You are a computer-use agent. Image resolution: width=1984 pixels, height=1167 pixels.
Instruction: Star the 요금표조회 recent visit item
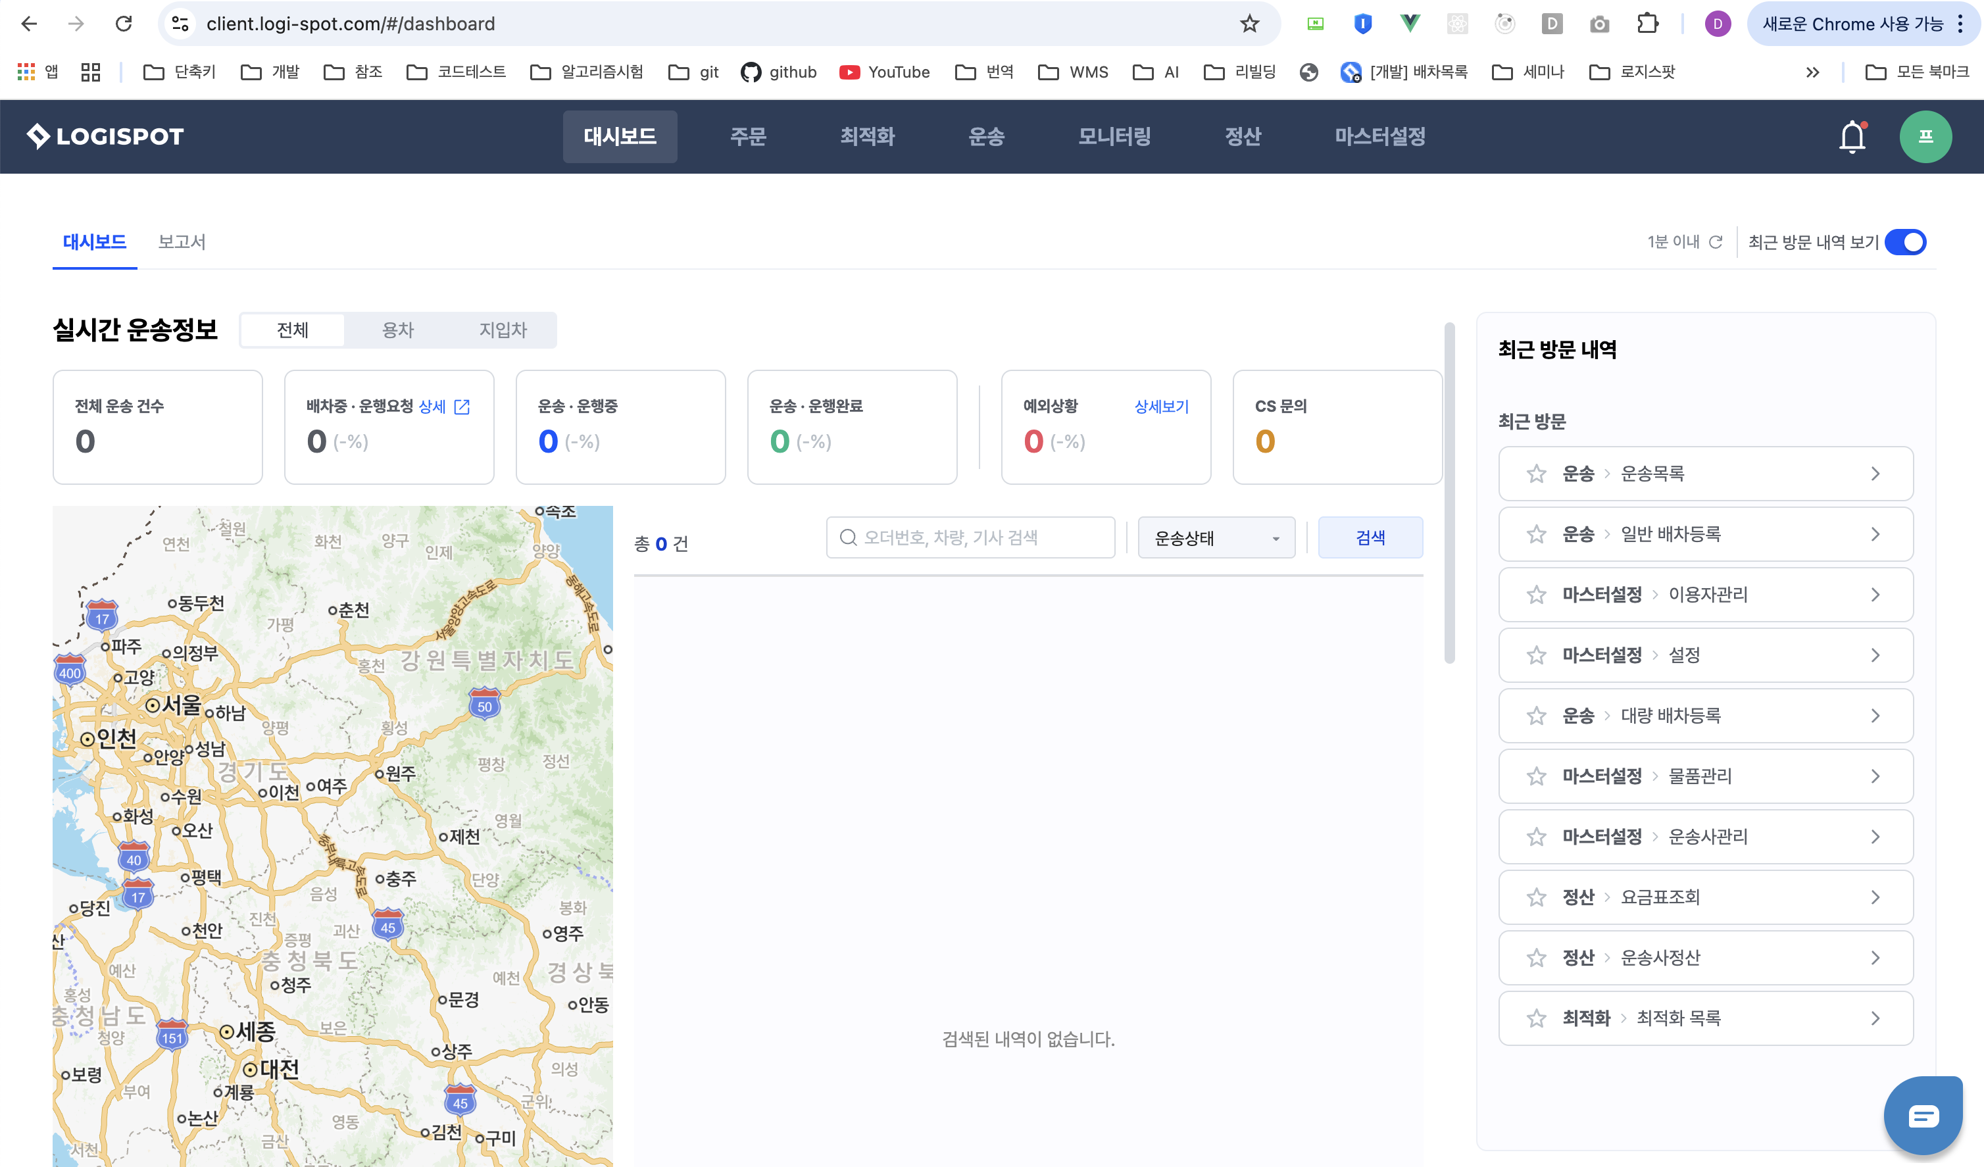coord(1536,897)
